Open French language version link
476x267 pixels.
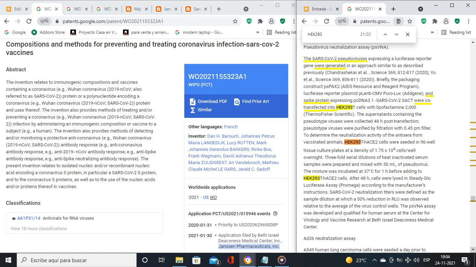coord(231,127)
